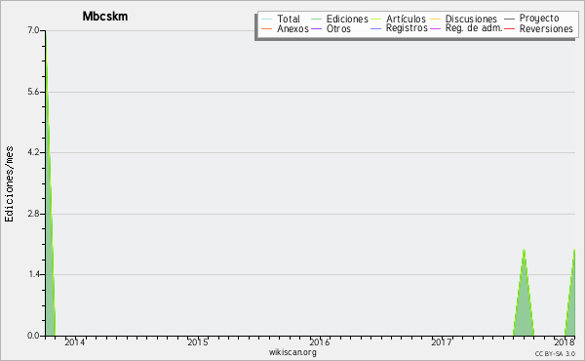This screenshot has height=361, width=585.
Task: Click the Registros legend color line
Action: [x=376, y=28]
